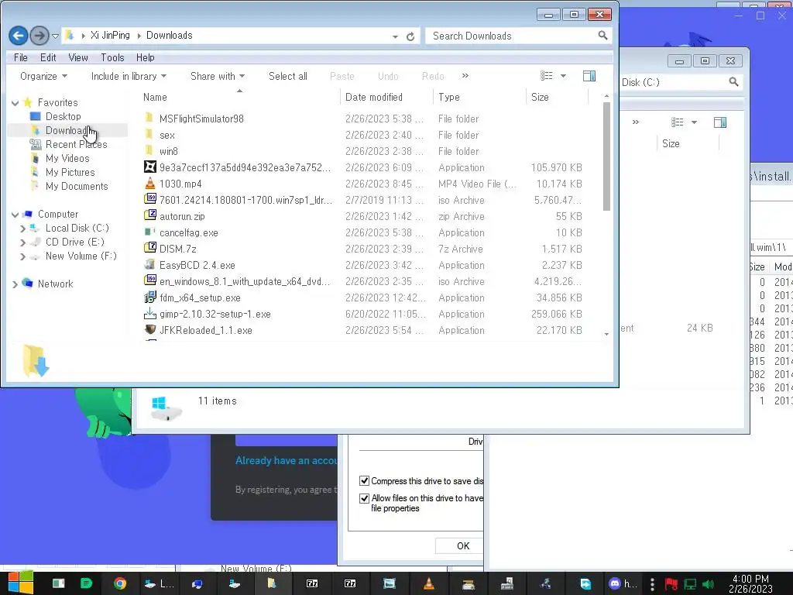This screenshot has width=793, height=595.
Task: Collapse the Computer tree section
Action: (15, 215)
